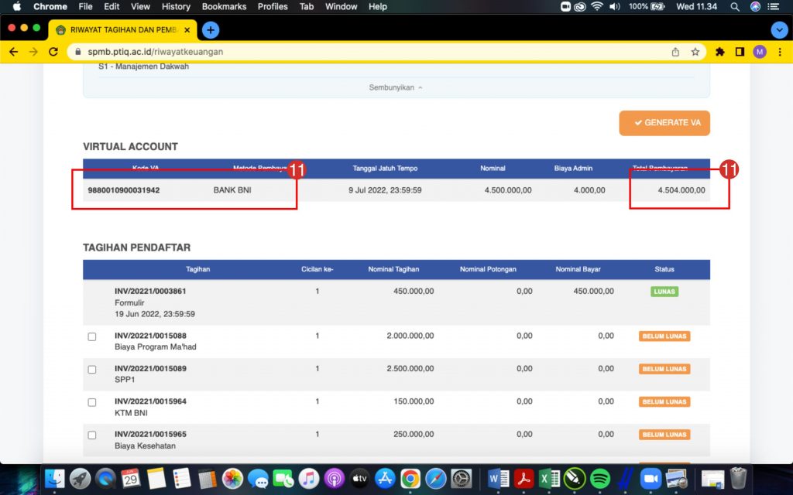Screen dimensions: 793x495
Task: Open Zoom from the dock
Action: coord(651,478)
